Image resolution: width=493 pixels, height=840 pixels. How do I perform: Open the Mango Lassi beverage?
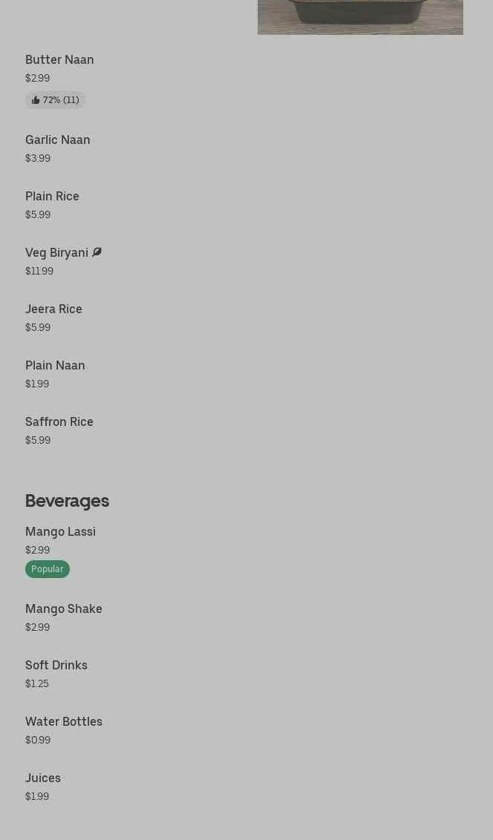coord(60,531)
